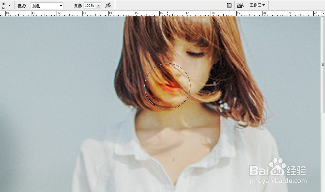This screenshot has height=192, width=325.
Task: Toggle the airbrush icon
Action: coord(108,6)
